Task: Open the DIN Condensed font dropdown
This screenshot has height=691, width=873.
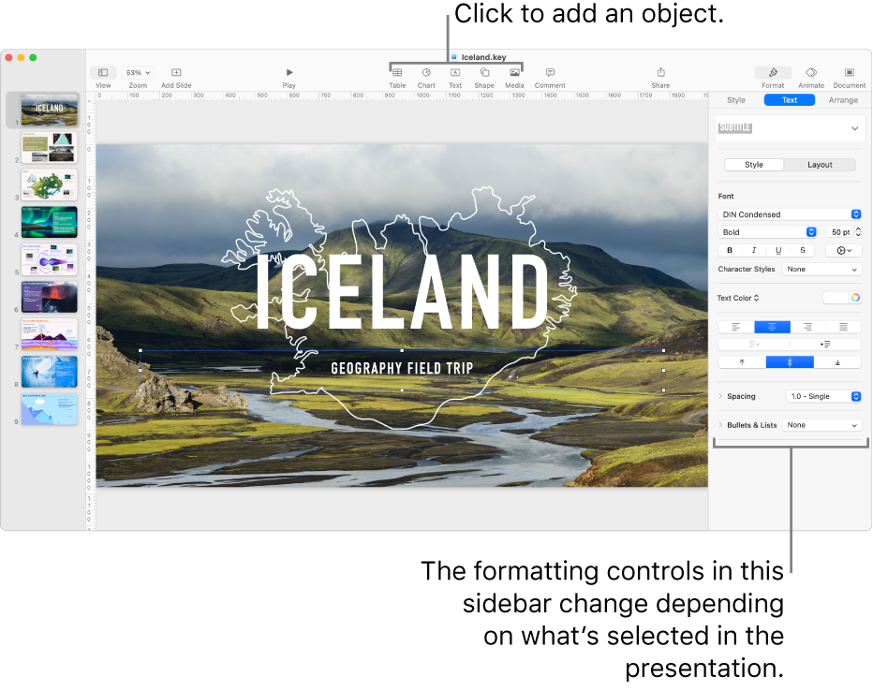Action: [x=789, y=214]
